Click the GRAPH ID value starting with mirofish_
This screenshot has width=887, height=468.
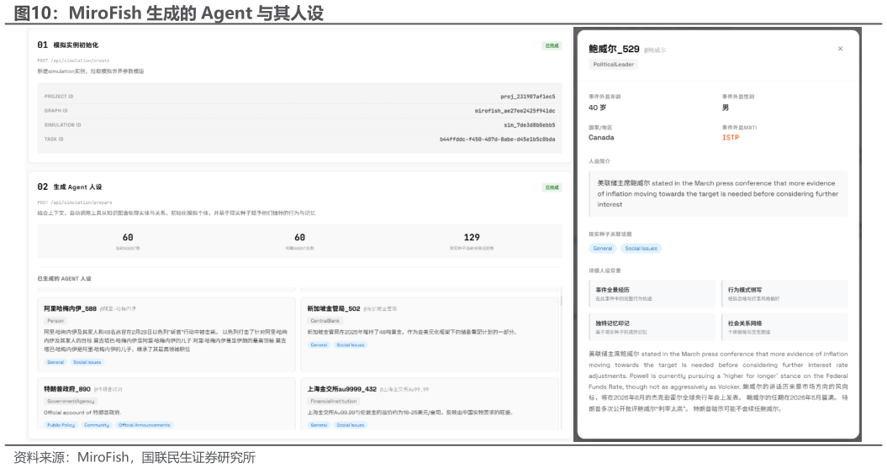tap(515, 111)
